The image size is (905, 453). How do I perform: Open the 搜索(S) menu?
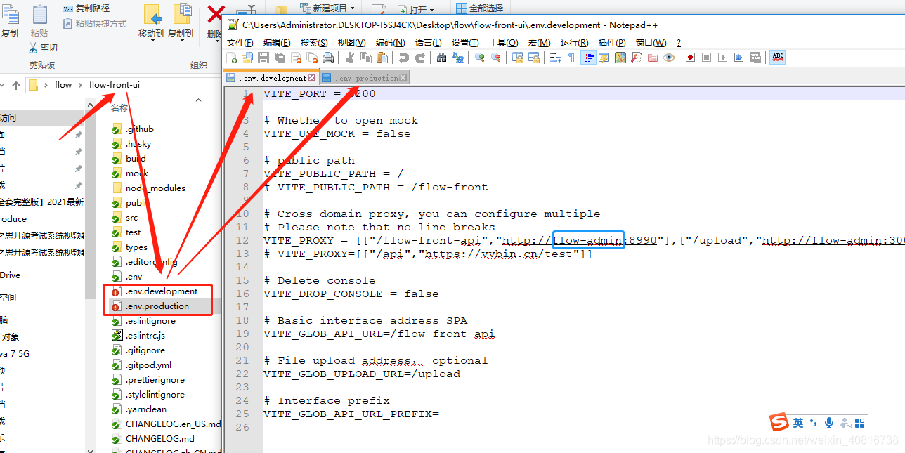coord(314,43)
